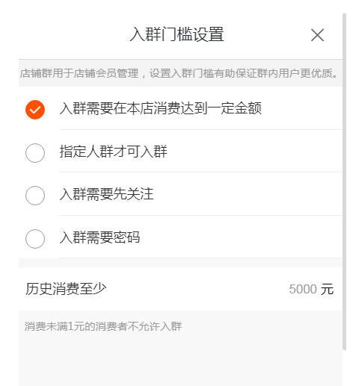Click the white checkmark in the orange circle

(x=35, y=110)
